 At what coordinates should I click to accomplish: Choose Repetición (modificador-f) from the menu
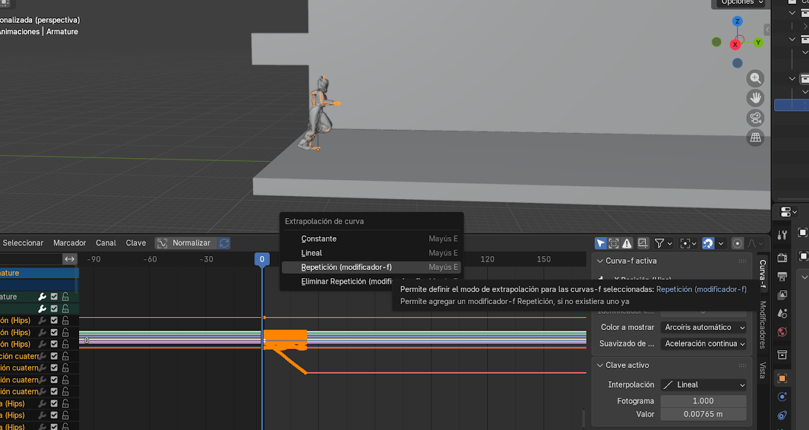346,267
